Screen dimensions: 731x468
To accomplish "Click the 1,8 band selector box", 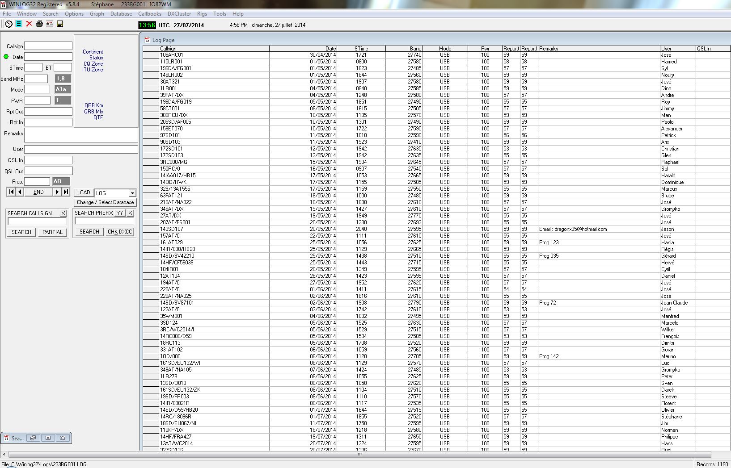I will pyautogui.click(x=63, y=79).
